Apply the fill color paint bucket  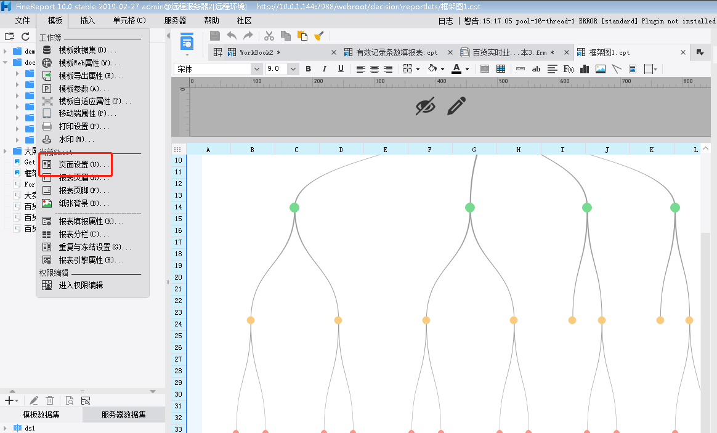click(432, 68)
